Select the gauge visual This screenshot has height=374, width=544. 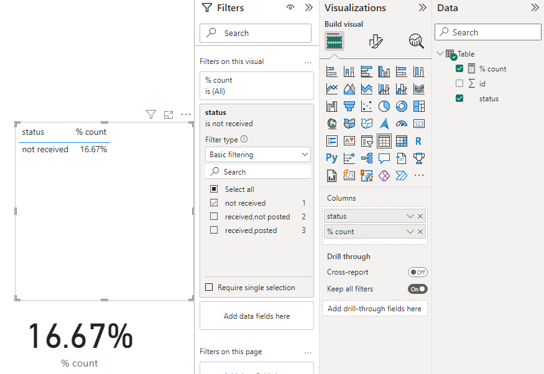point(402,124)
